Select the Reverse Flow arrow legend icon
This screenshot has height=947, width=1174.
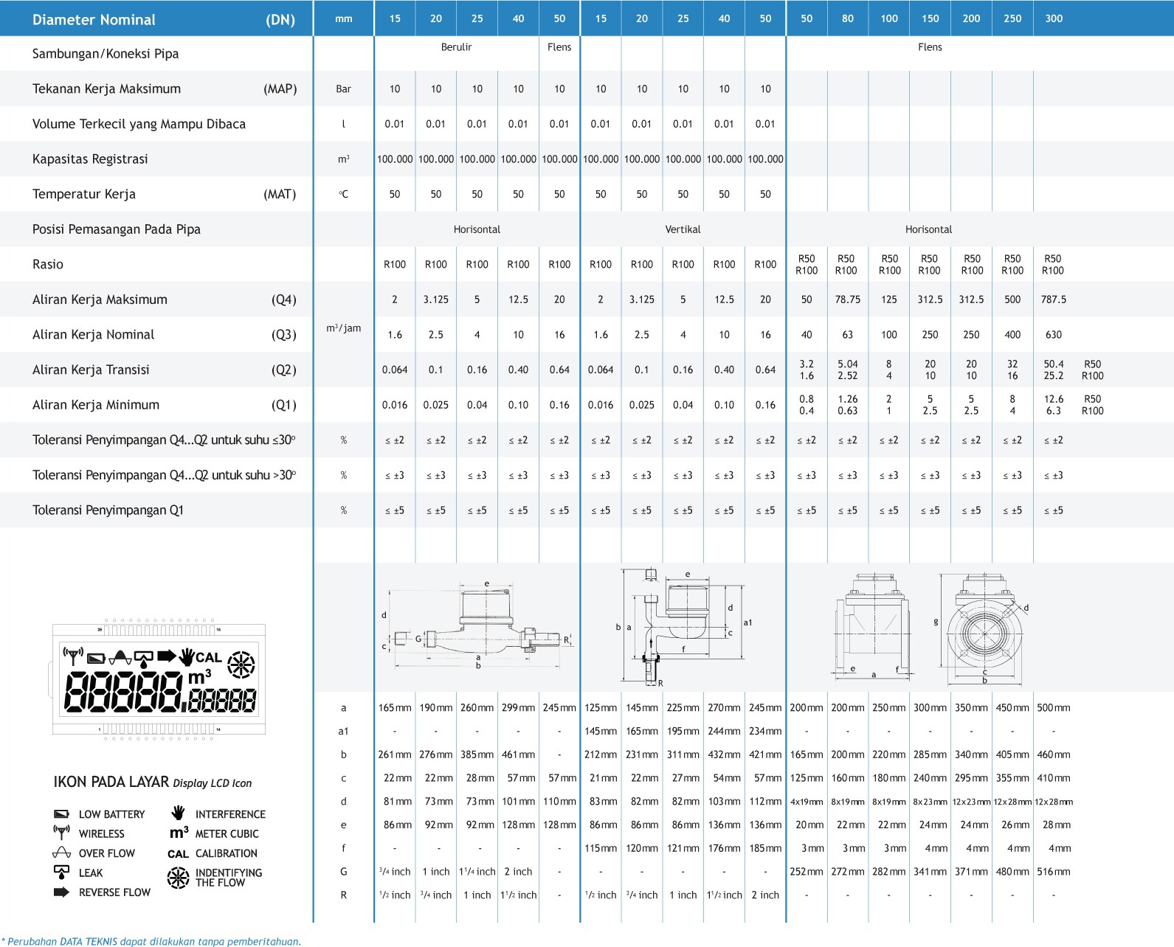click(x=61, y=892)
